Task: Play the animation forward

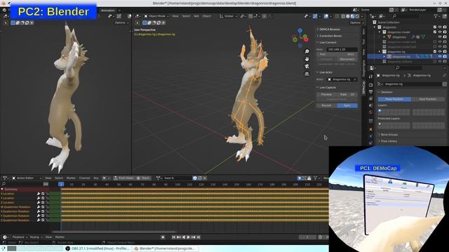Action: click(189, 237)
